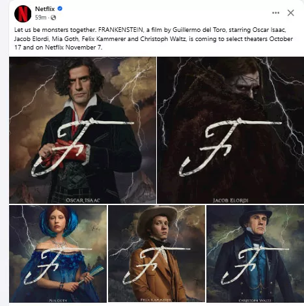The image size is (304, 306).
Task: Click the F logo on Oscar Isaac poster
Action: (83, 147)
